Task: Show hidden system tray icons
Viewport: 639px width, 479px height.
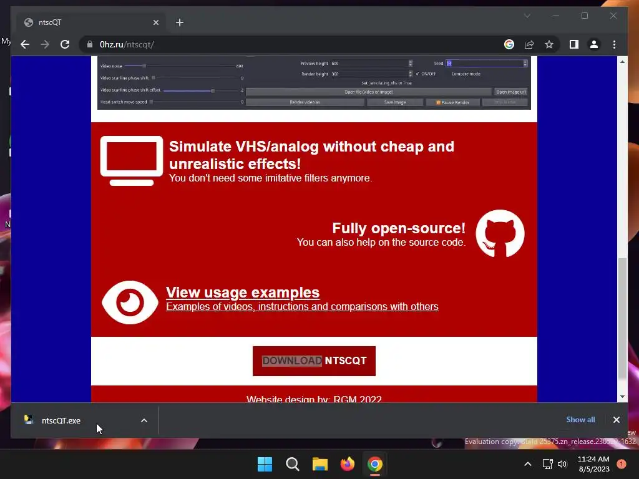Action: pyautogui.click(x=528, y=464)
